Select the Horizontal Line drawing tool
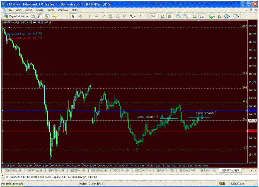 click(97, 16)
